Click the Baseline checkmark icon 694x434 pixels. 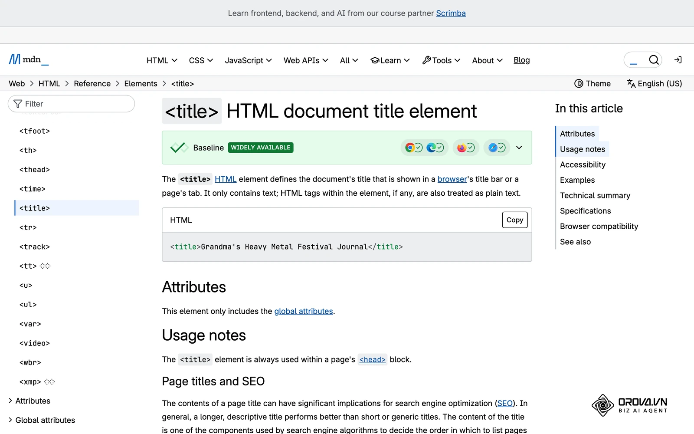click(179, 148)
